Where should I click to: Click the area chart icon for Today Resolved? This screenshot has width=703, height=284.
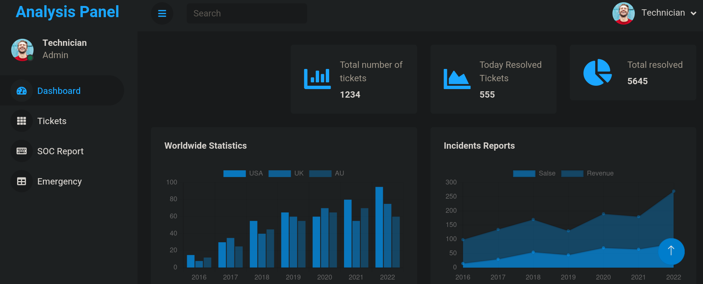[x=457, y=79]
